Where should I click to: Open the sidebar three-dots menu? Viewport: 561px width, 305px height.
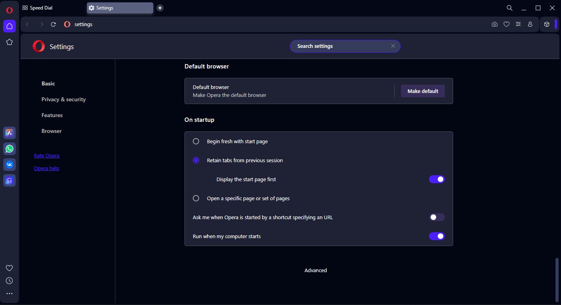tap(9, 294)
